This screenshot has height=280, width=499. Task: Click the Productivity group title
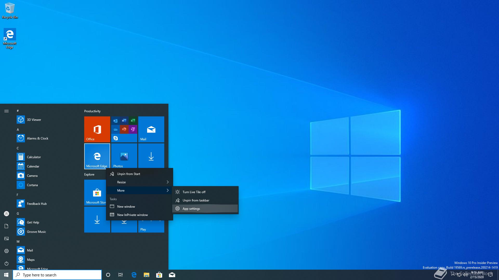click(x=92, y=111)
